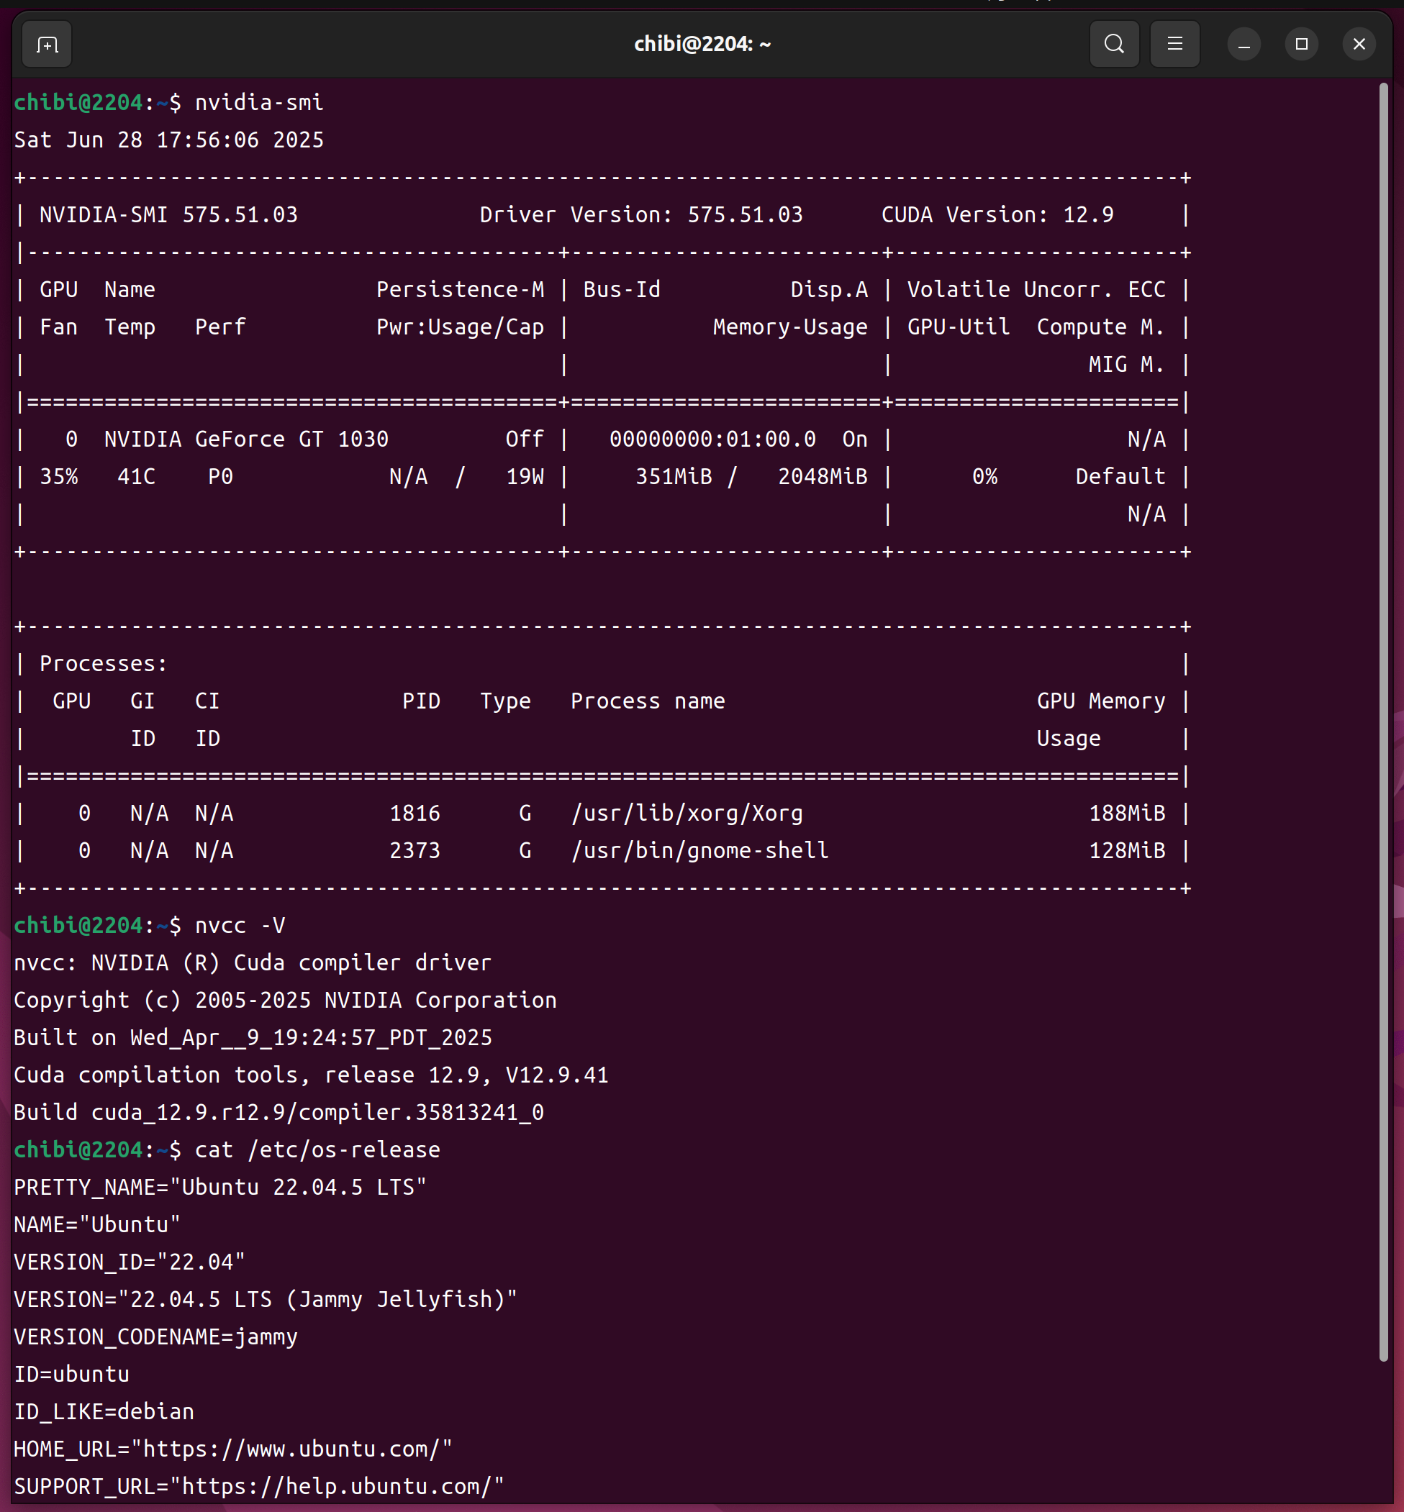The width and height of the screenshot is (1404, 1512).
Task: Open the hamburger main menu
Action: (x=1174, y=45)
